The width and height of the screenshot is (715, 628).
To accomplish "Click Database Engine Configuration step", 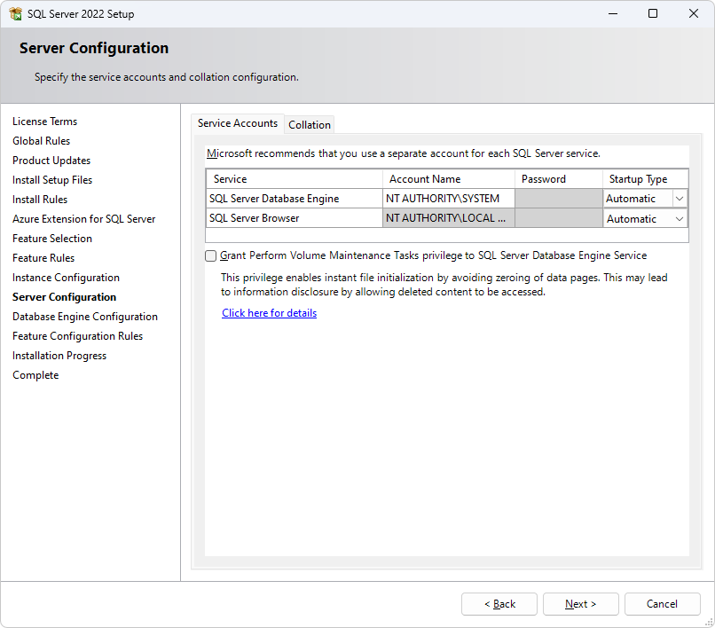I will [x=85, y=317].
